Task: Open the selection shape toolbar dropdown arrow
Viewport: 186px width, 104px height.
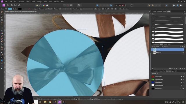Action: point(81,5)
